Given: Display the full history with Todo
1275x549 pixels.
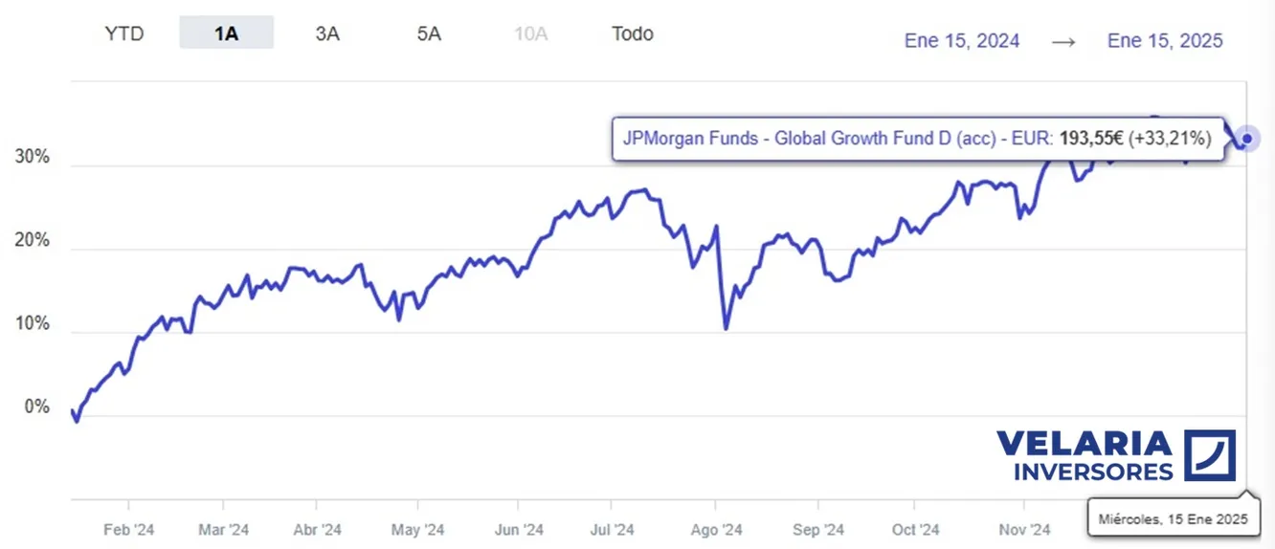Looking at the screenshot, I should click(633, 34).
